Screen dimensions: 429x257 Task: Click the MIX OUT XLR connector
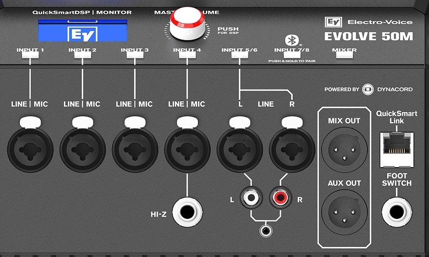(x=344, y=150)
